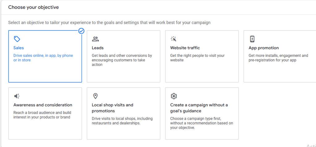Select Create a campaign without a goal's guidance
Image resolution: width=316 pixels, height=147 pixels.
click(199, 108)
